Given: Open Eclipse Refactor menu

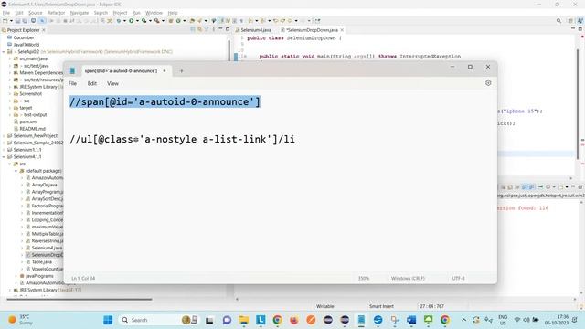Looking at the screenshot, I should point(57,13).
